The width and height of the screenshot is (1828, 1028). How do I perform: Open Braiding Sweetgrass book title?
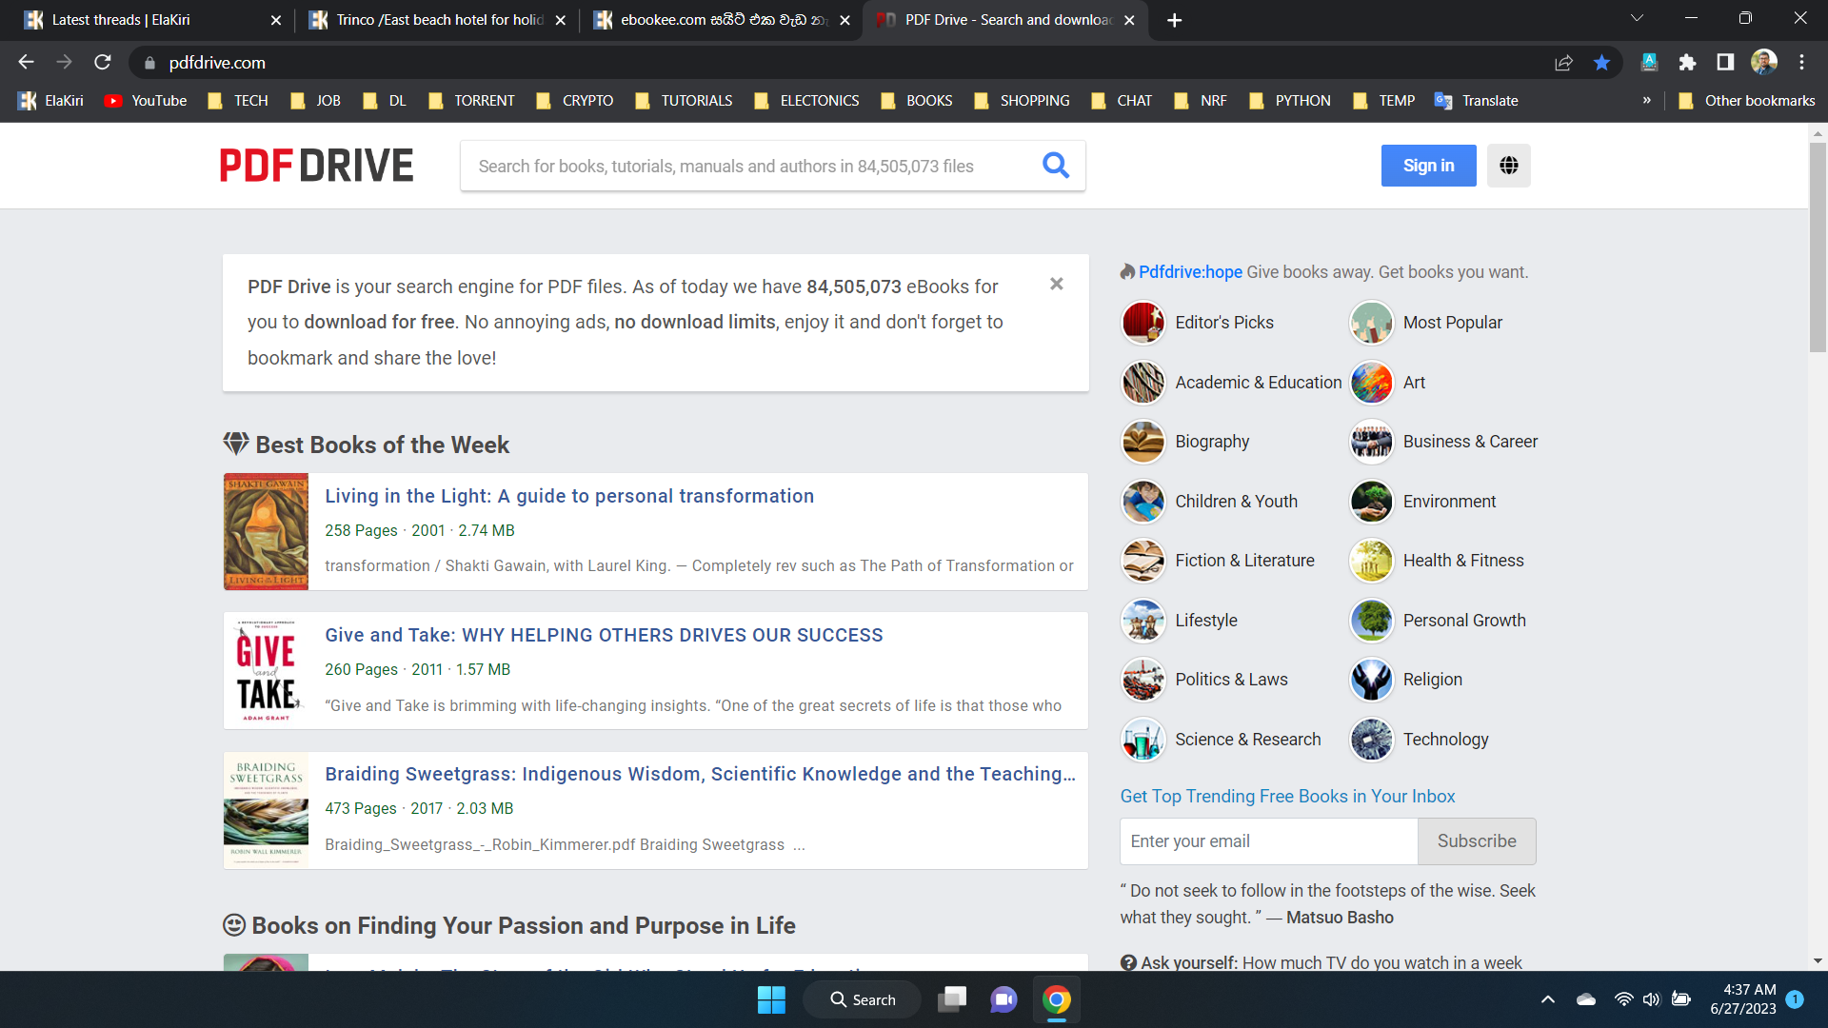(701, 774)
